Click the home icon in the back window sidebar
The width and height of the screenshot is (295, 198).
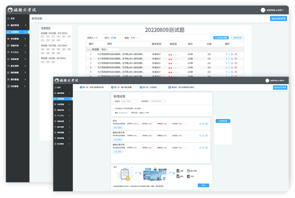(x=9, y=18)
